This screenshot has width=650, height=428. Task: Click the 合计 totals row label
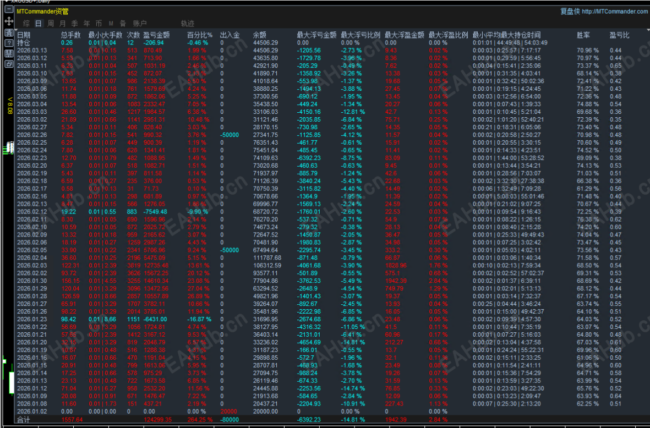24,420
